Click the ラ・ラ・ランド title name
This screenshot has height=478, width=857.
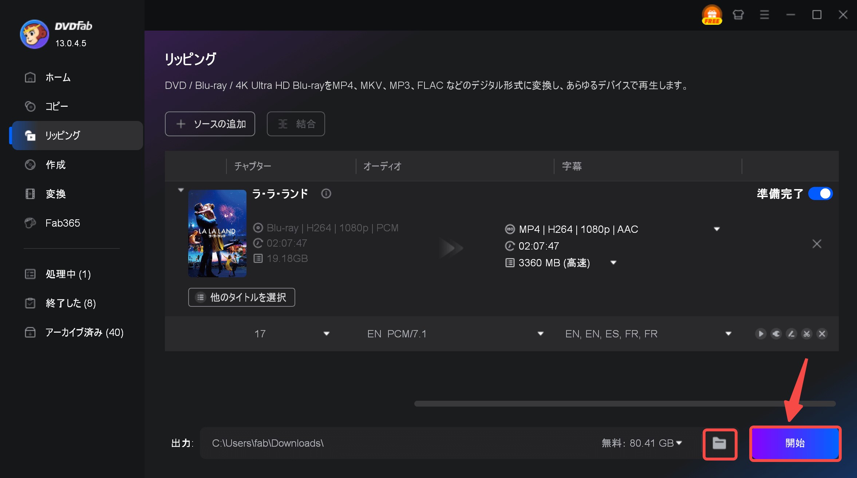click(280, 193)
